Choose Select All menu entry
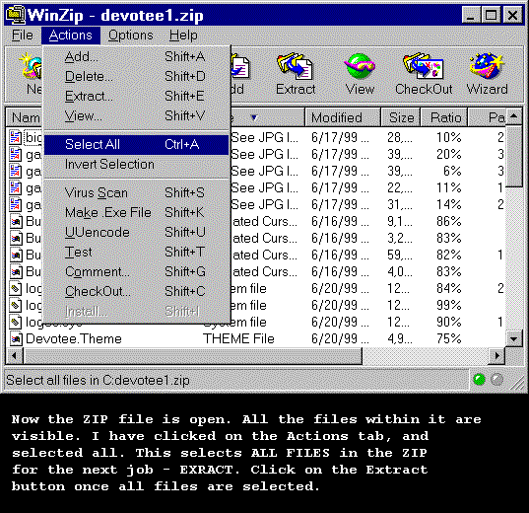The image size is (529, 513). point(137,145)
